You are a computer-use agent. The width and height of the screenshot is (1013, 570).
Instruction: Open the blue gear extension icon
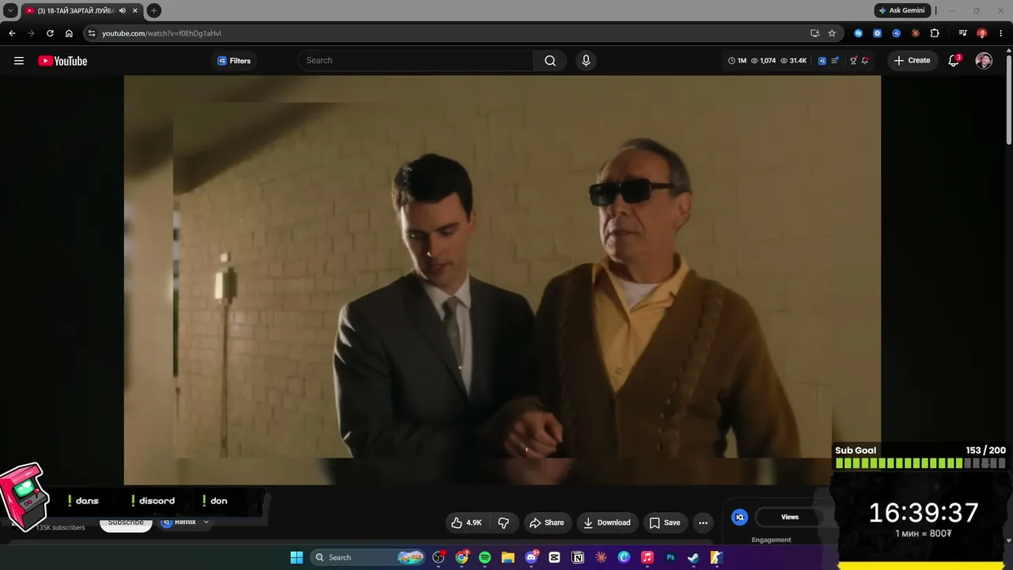coord(878,33)
